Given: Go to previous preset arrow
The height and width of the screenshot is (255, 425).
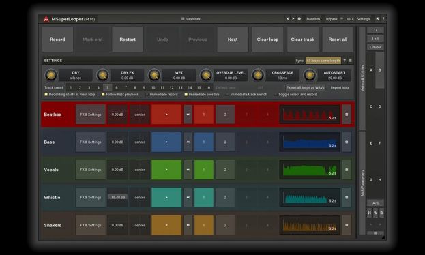Looking at the screenshot, I should pyautogui.click(x=287, y=19).
